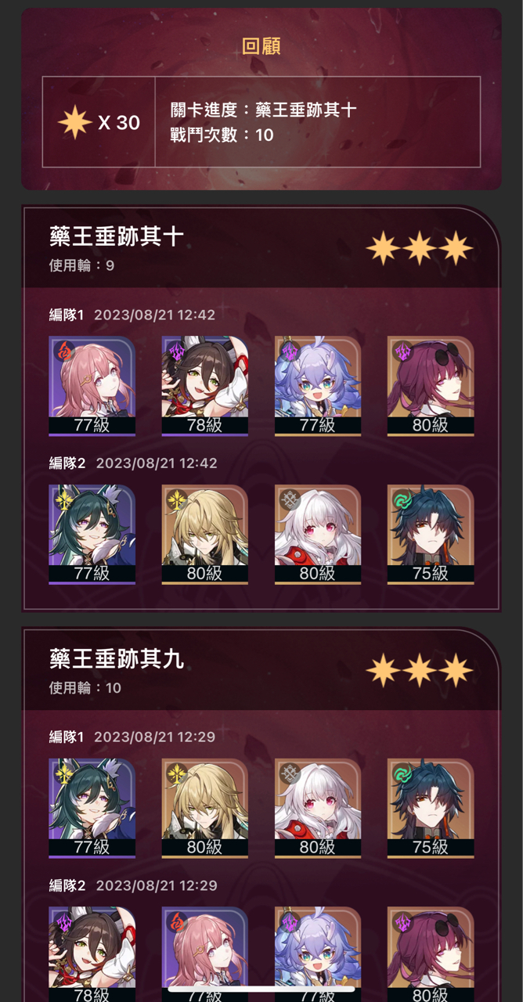Tap the 關卡進度：藥王垂跡其十 progress text
Viewport: 523px width, 1002px height.
pos(263,109)
